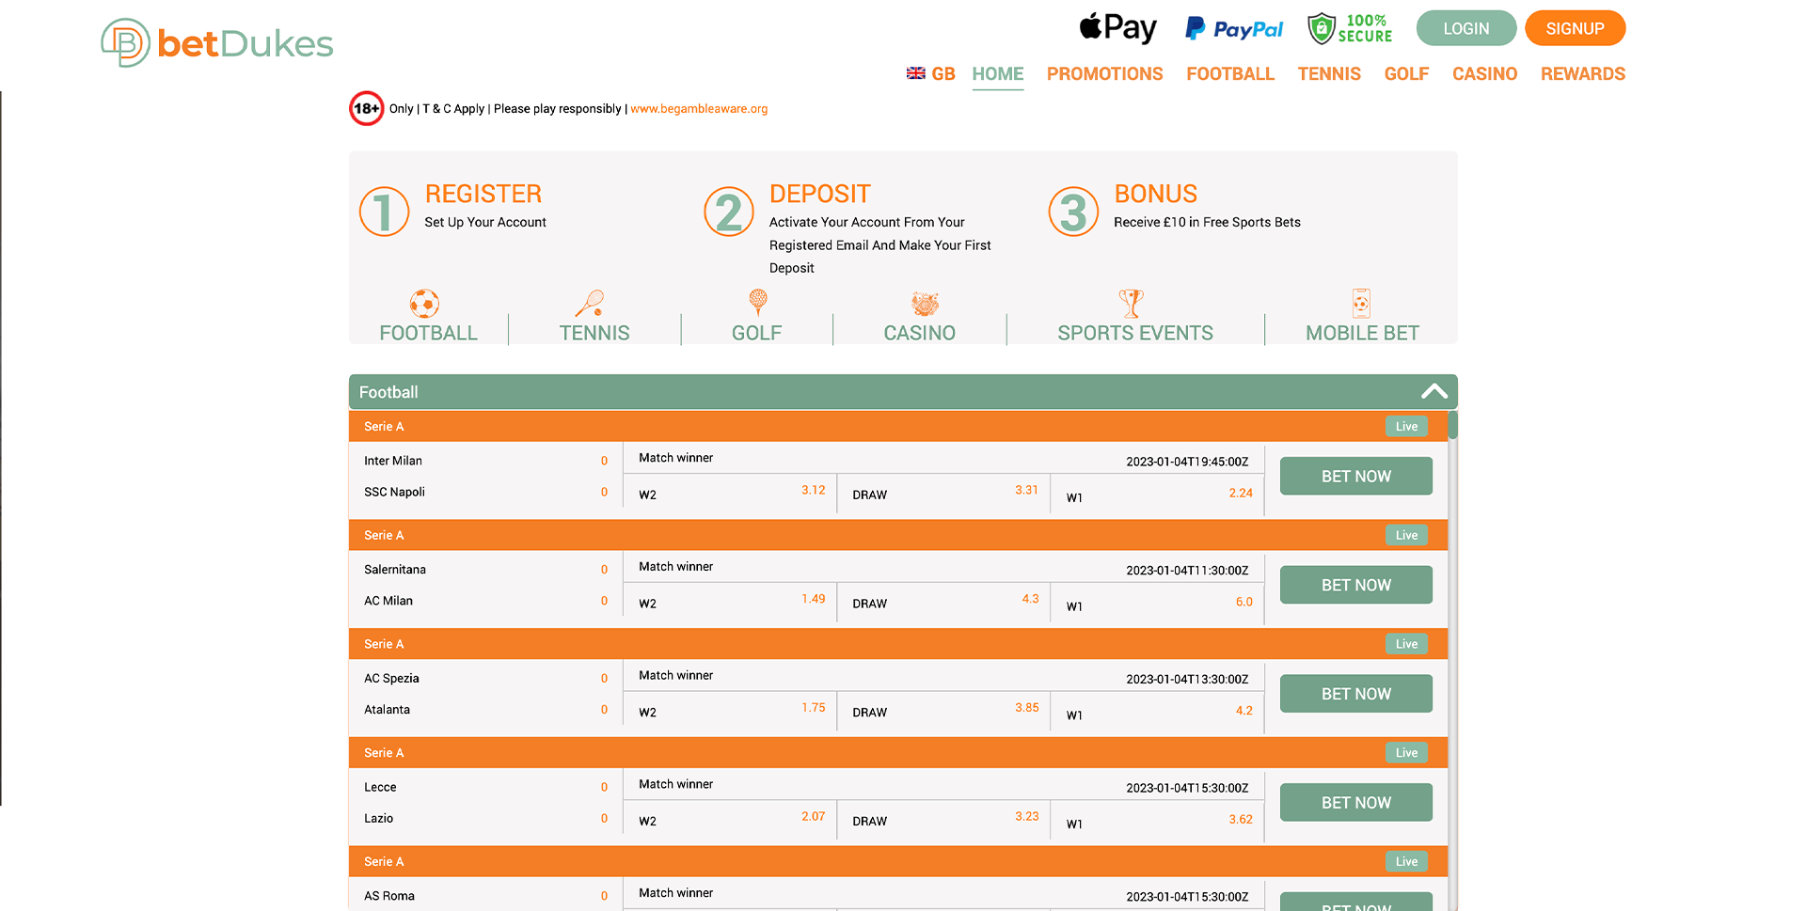Click the GB flag icon
The height and width of the screenshot is (911, 1806).
(x=915, y=73)
